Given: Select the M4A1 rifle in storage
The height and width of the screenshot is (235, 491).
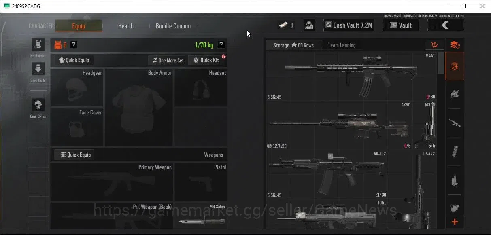Looking at the screenshot, I should tap(351, 76).
